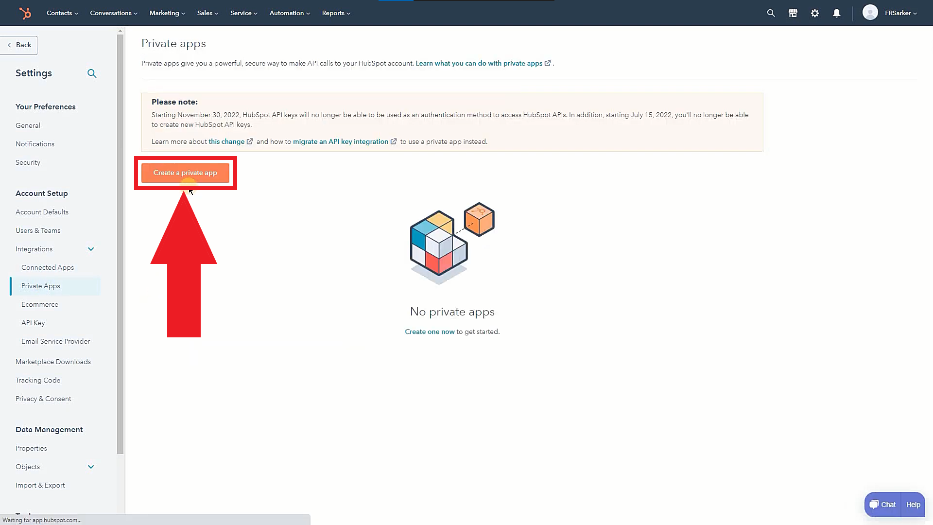The width and height of the screenshot is (933, 525).
Task: Open Account Defaults
Action: point(42,212)
